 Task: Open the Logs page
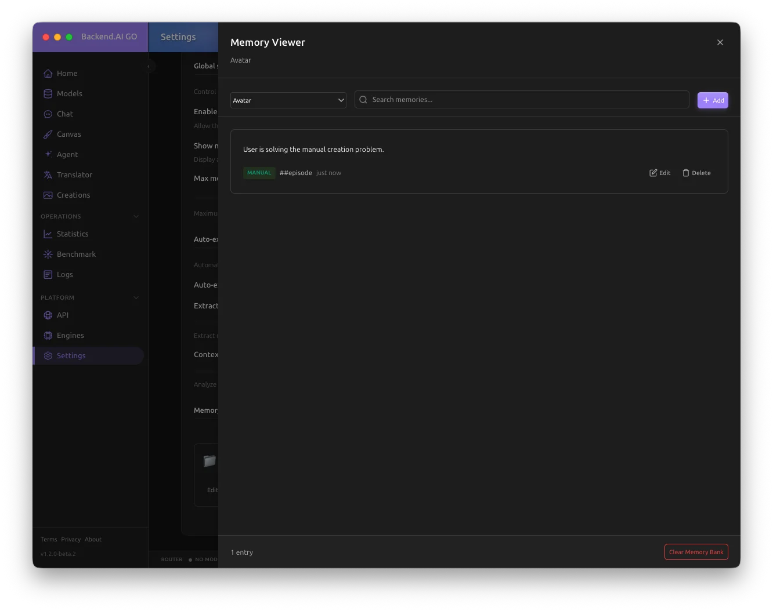click(x=64, y=275)
